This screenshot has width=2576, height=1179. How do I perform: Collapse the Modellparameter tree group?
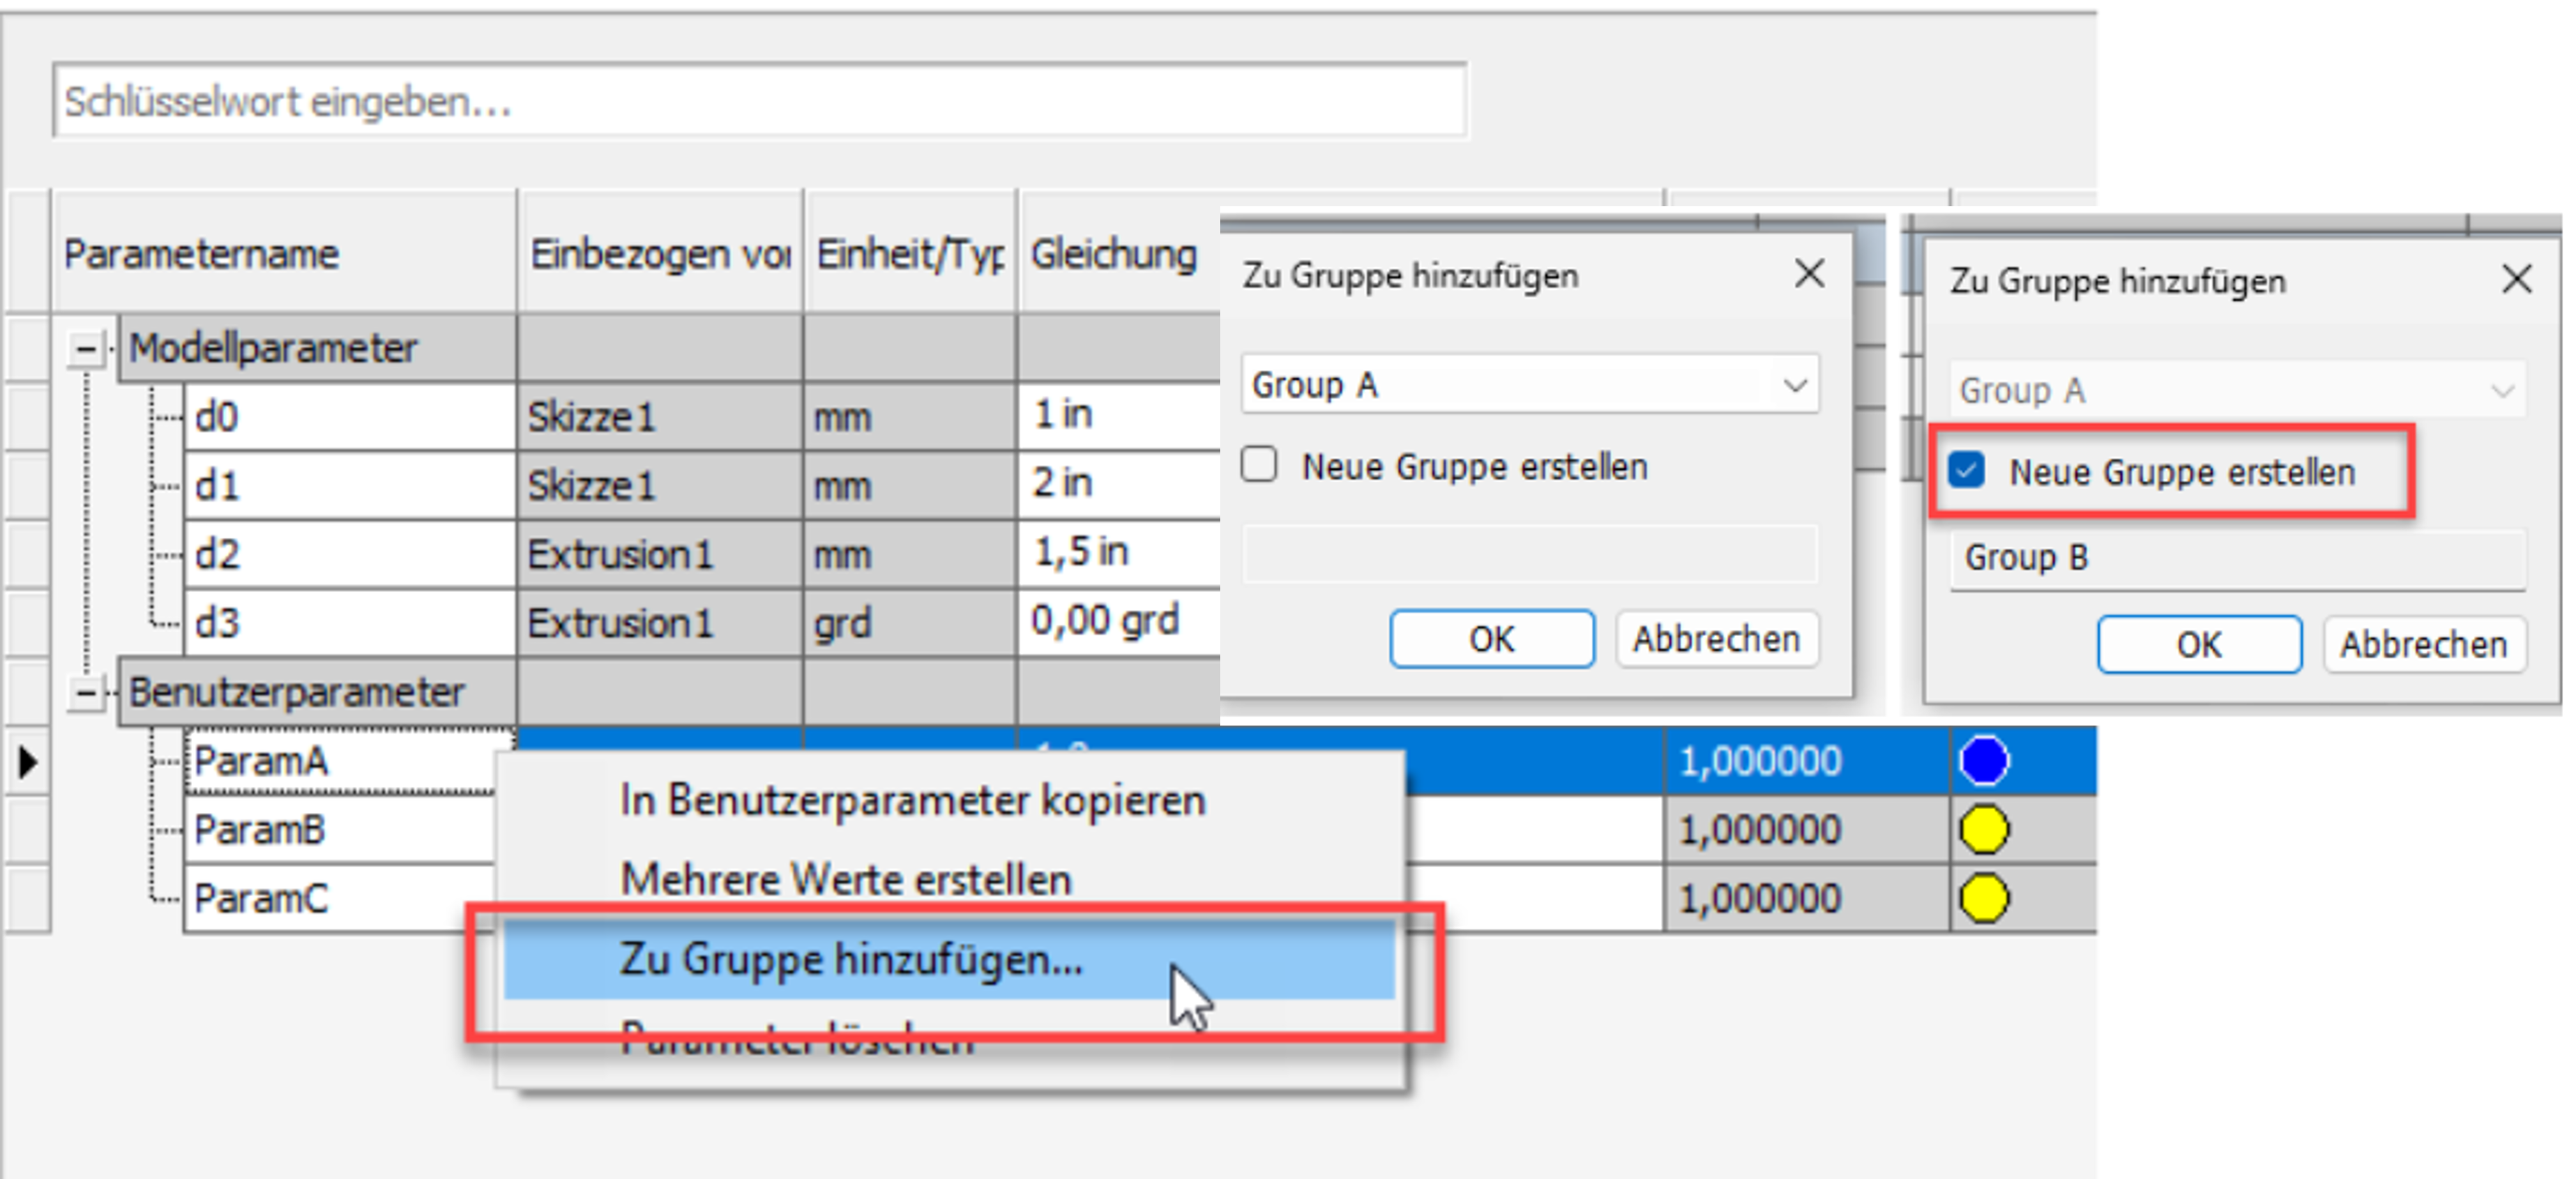tap(86, 349)
